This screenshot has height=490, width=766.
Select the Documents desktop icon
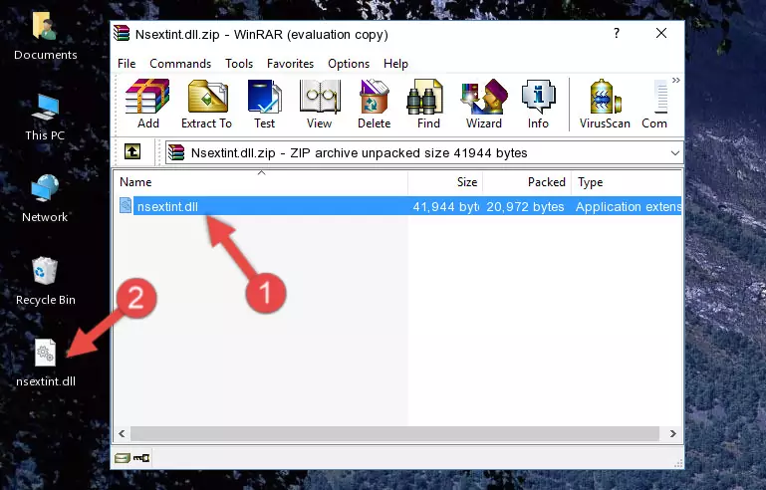pyautogui.click(x=45, y=36)
